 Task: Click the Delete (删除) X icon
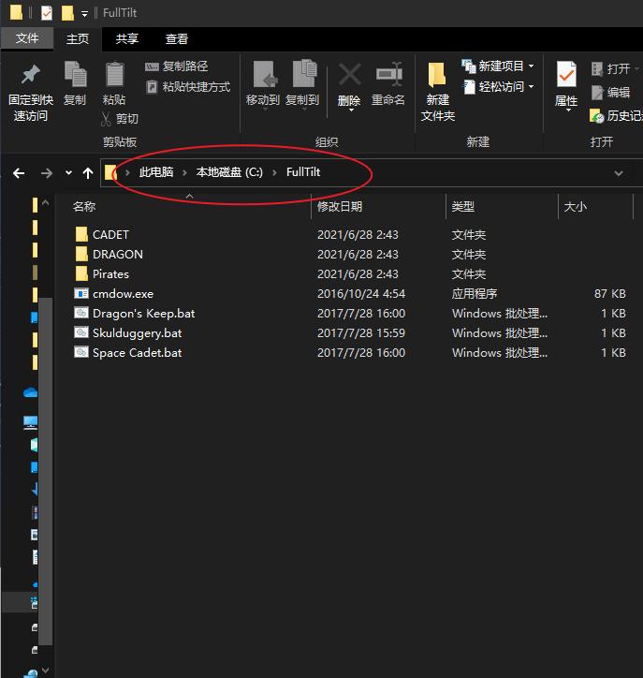(350, 74)
